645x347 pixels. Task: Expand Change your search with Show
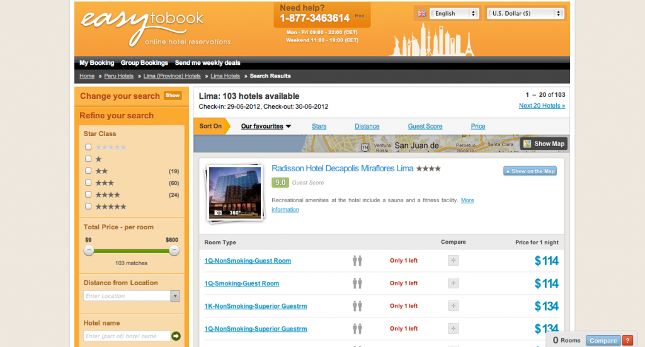coord(173,95)
